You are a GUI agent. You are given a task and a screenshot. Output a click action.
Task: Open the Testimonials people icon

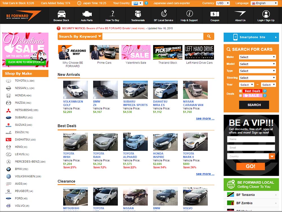(138, 14)
